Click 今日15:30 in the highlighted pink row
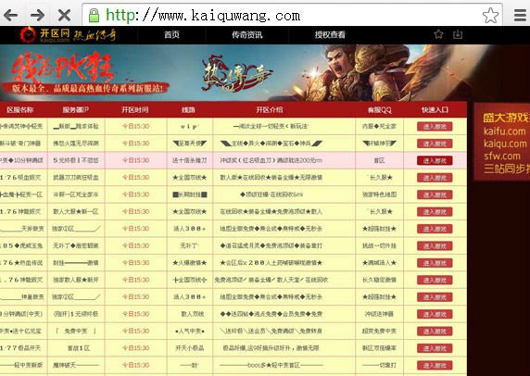Viewport: 530px width, 376px height. point(135,160)
